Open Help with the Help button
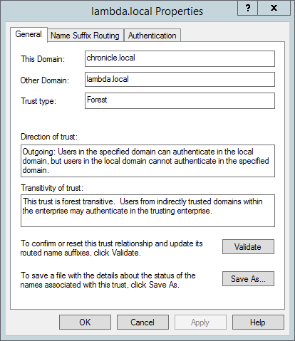Screen dimensions: 295x341 click(x=258, y=322)
